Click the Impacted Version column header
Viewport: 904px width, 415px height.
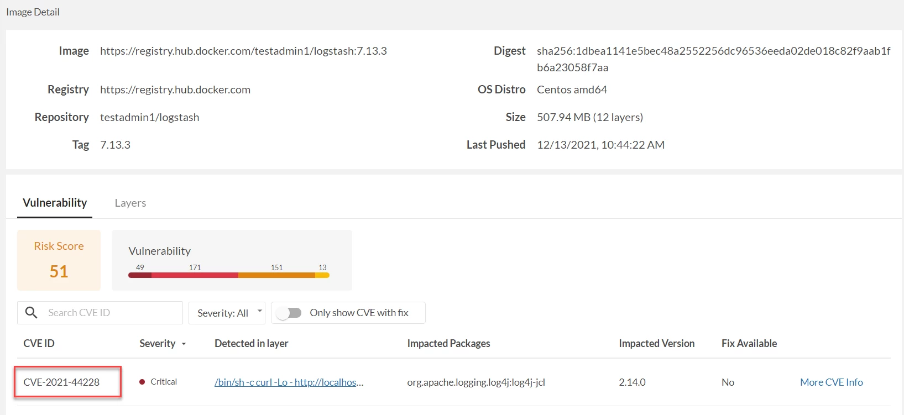(x=656, y=343)
